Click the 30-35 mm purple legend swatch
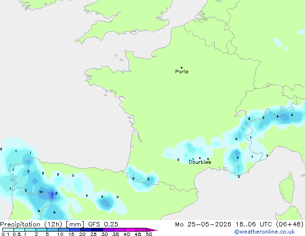 click(108, 230)
